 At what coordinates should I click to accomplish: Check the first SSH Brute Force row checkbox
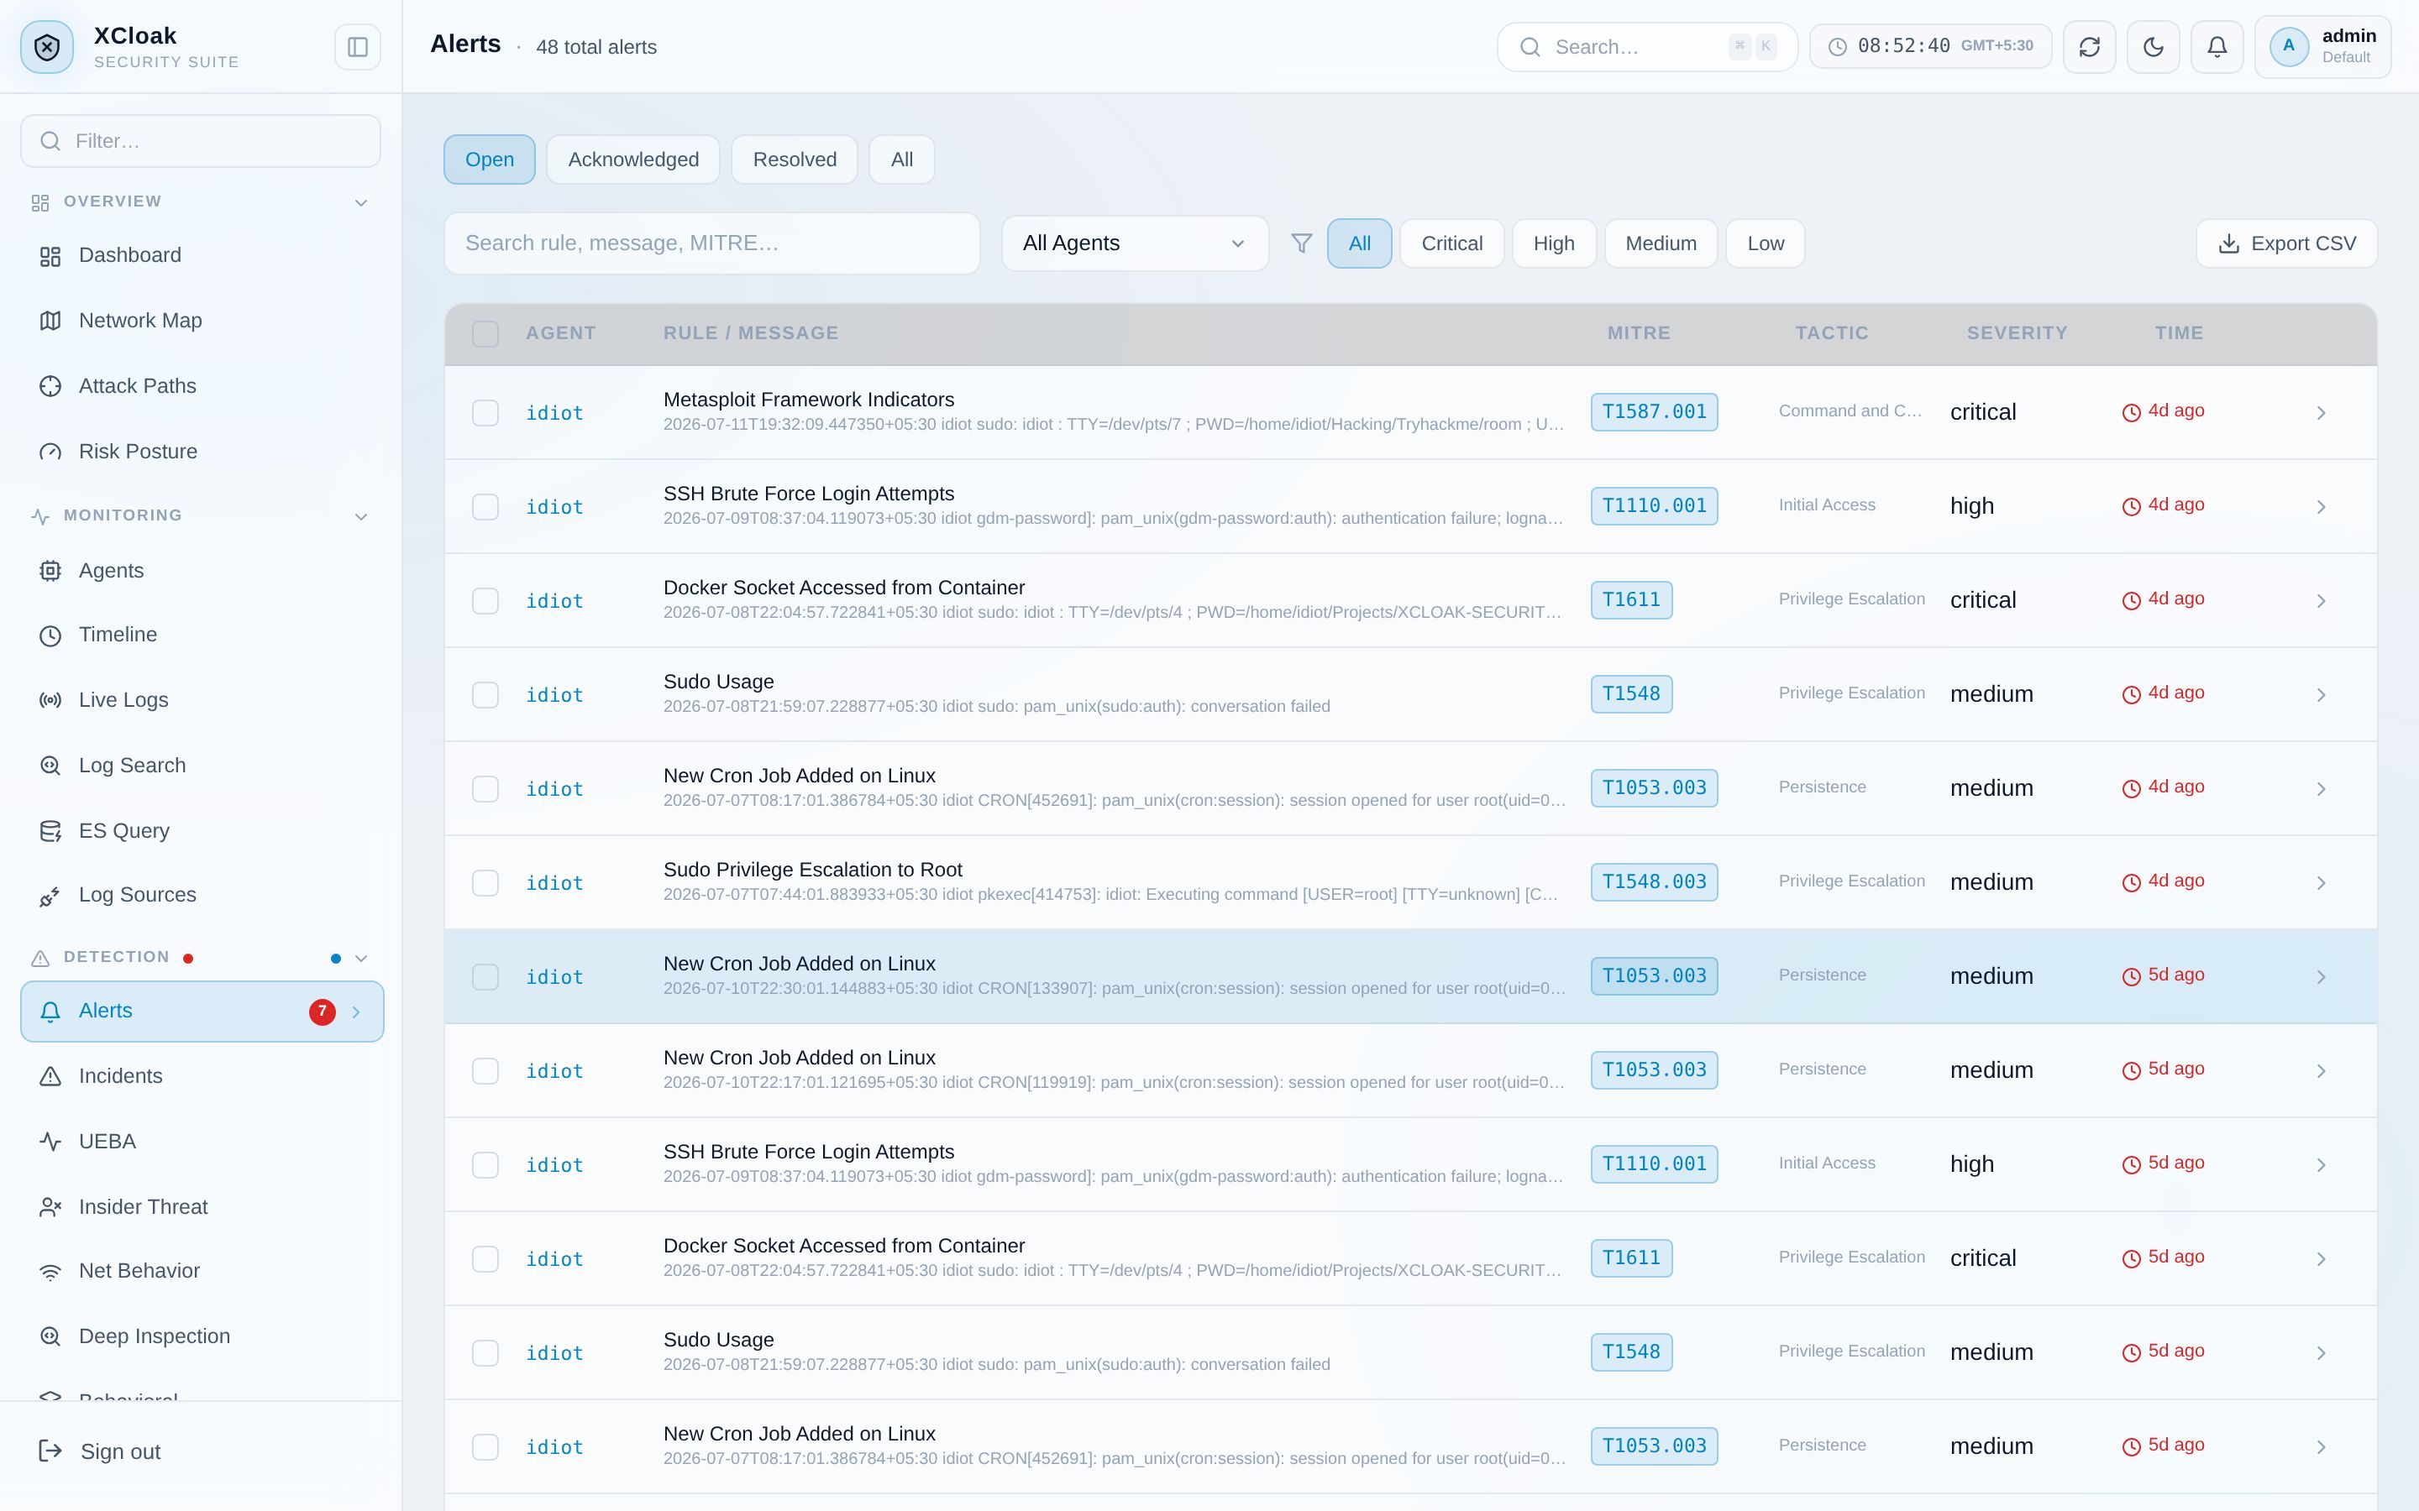[485, 507]
